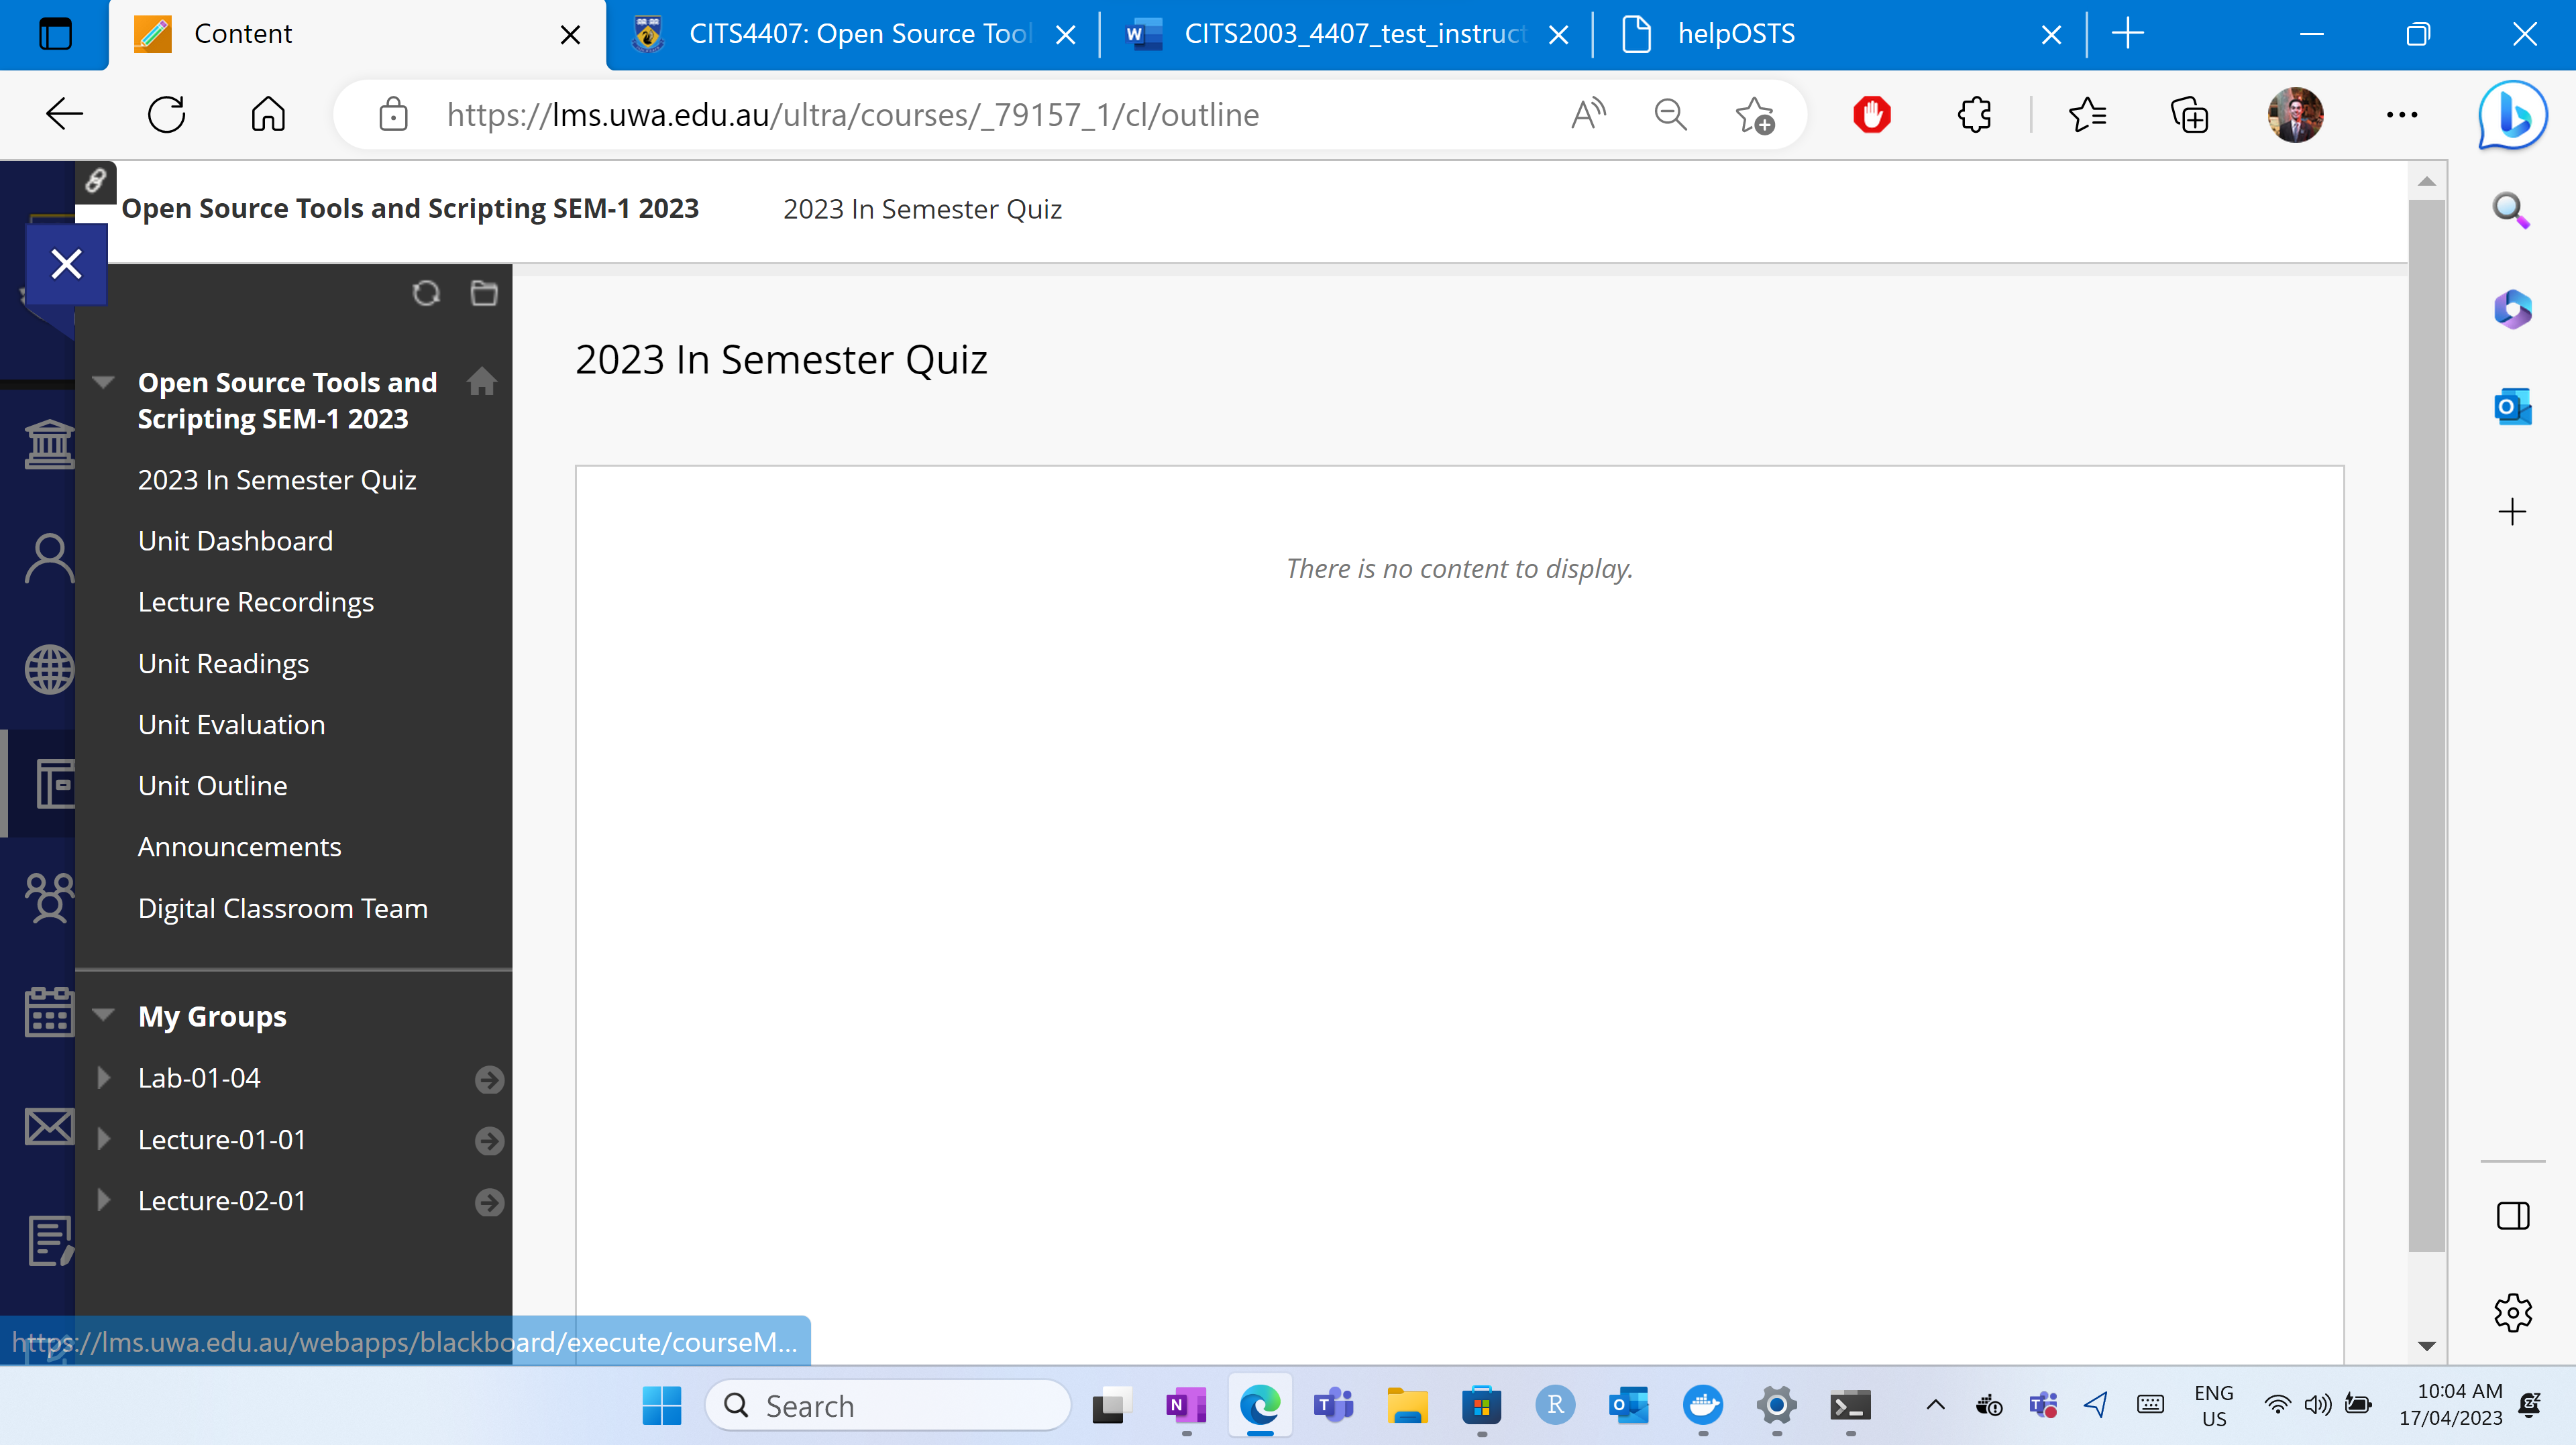Switch to the helpOSTS browser tab
Image resolution: width=2576 pixels, height=1445 pixels.
[1735, 34]
